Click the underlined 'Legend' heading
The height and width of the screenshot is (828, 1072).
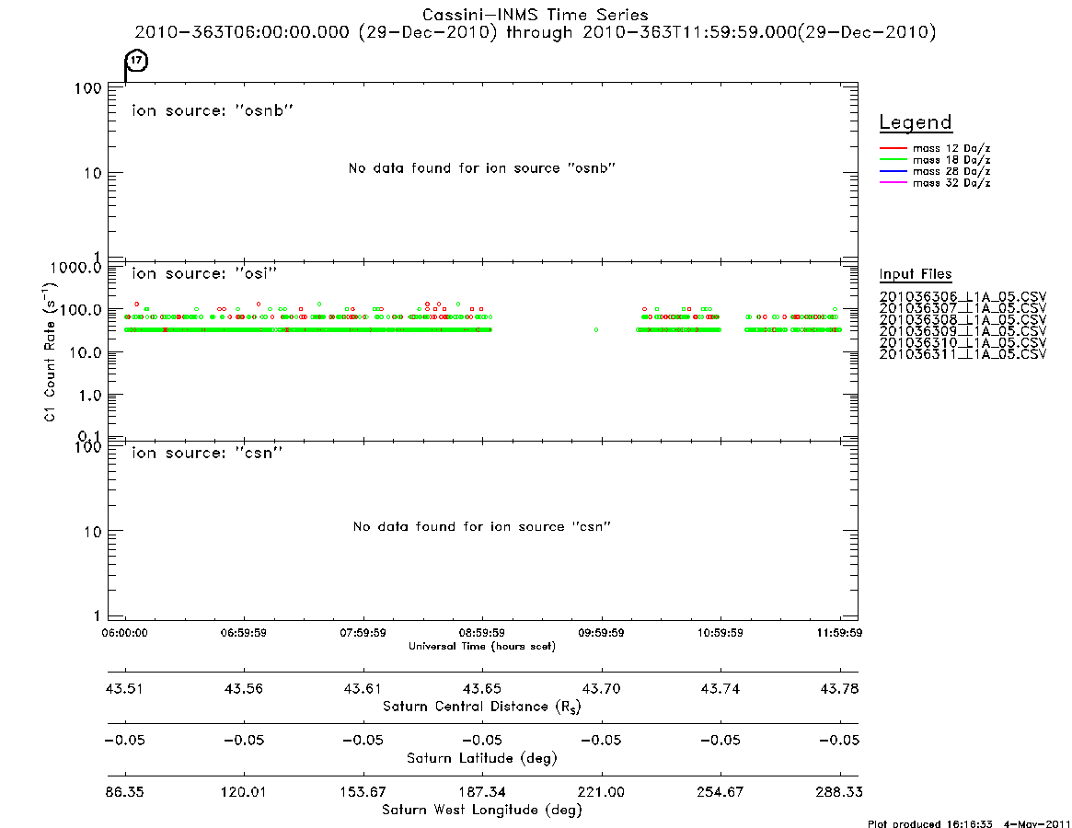[916, 123]
